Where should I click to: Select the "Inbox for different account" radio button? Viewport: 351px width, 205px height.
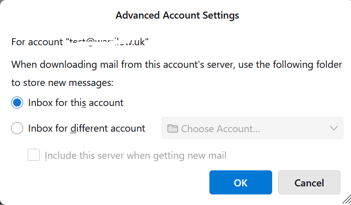point(17,129)
